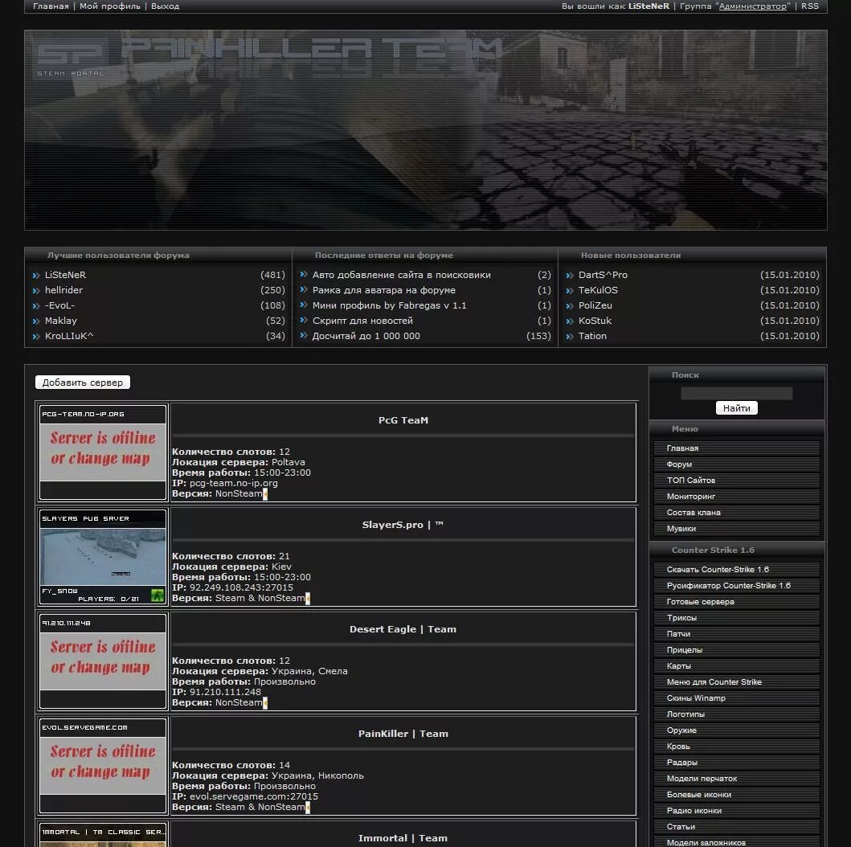The width and height of the screenshot is (851, 847).
Task: Focus the Поиск search input field
Action: pyautogui.click(x=736, y=394)
